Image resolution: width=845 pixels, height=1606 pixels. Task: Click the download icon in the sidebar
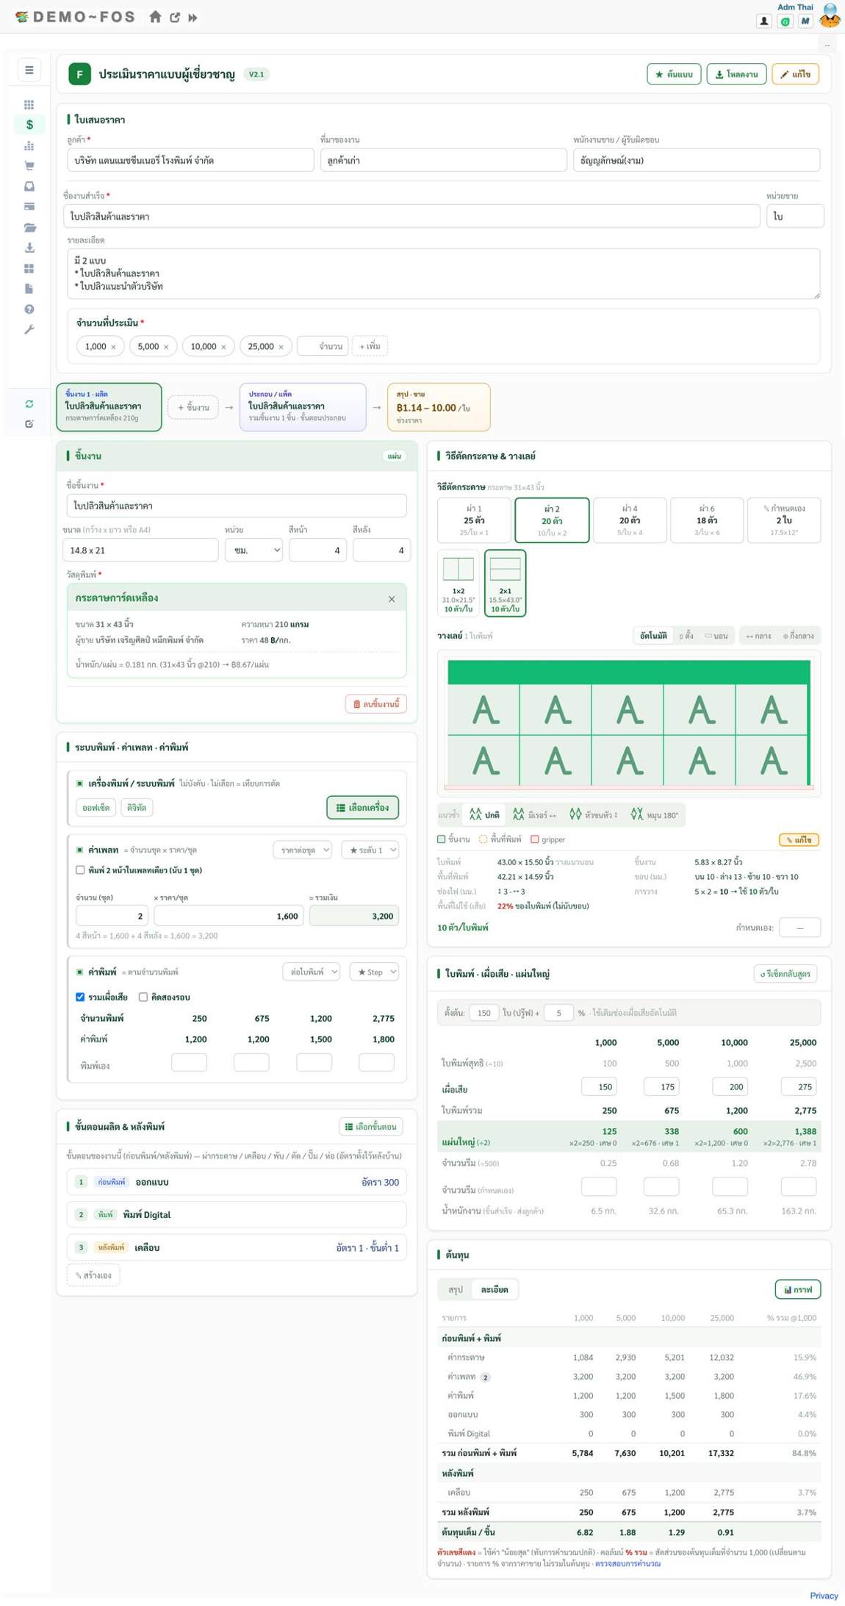pos(29,248)
